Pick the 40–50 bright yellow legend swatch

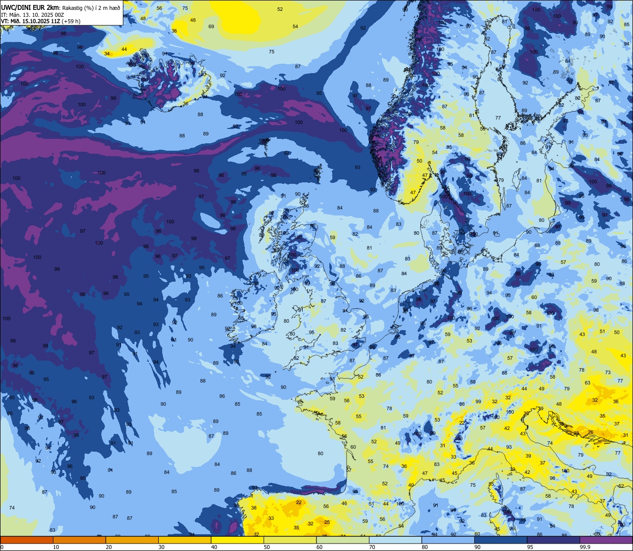[237, 540]
